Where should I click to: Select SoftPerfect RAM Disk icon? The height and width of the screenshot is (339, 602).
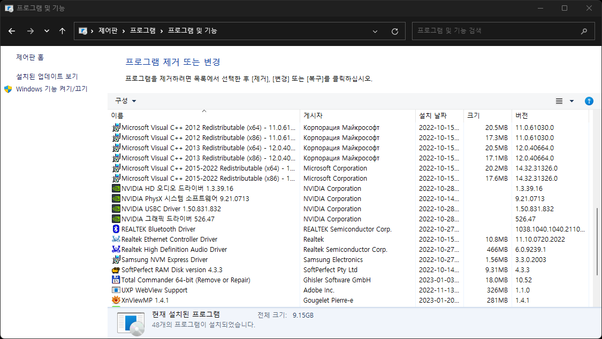[116, 270]
